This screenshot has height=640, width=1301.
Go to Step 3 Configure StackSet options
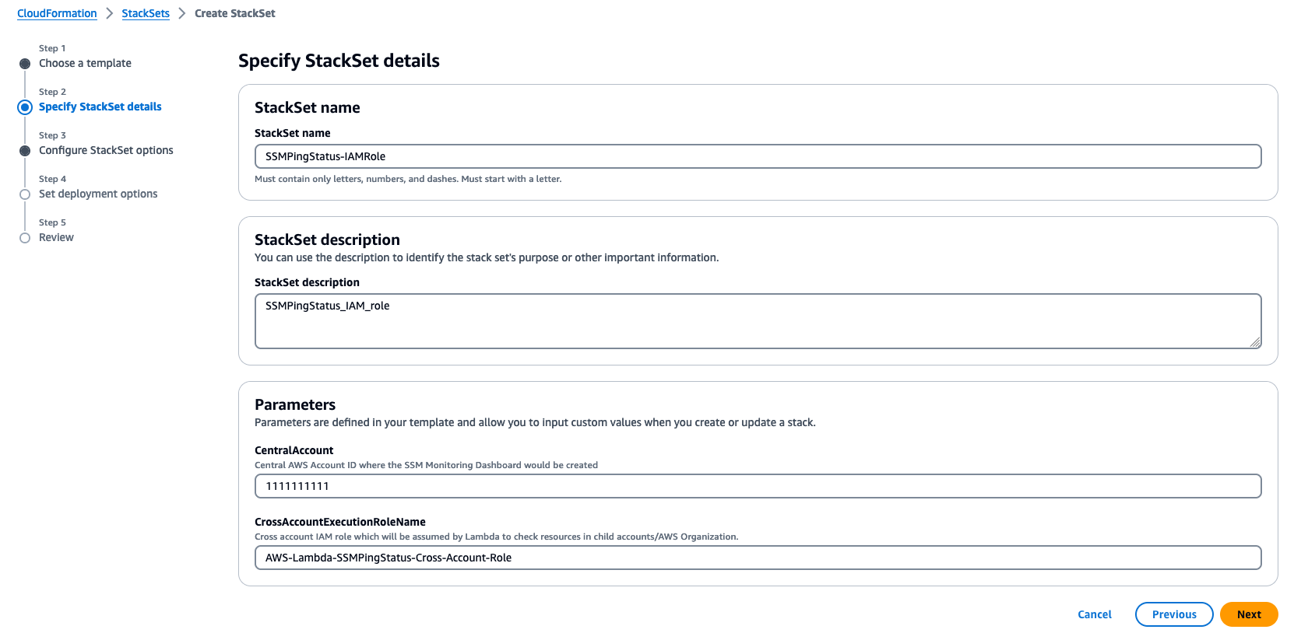tap(106, 150)
